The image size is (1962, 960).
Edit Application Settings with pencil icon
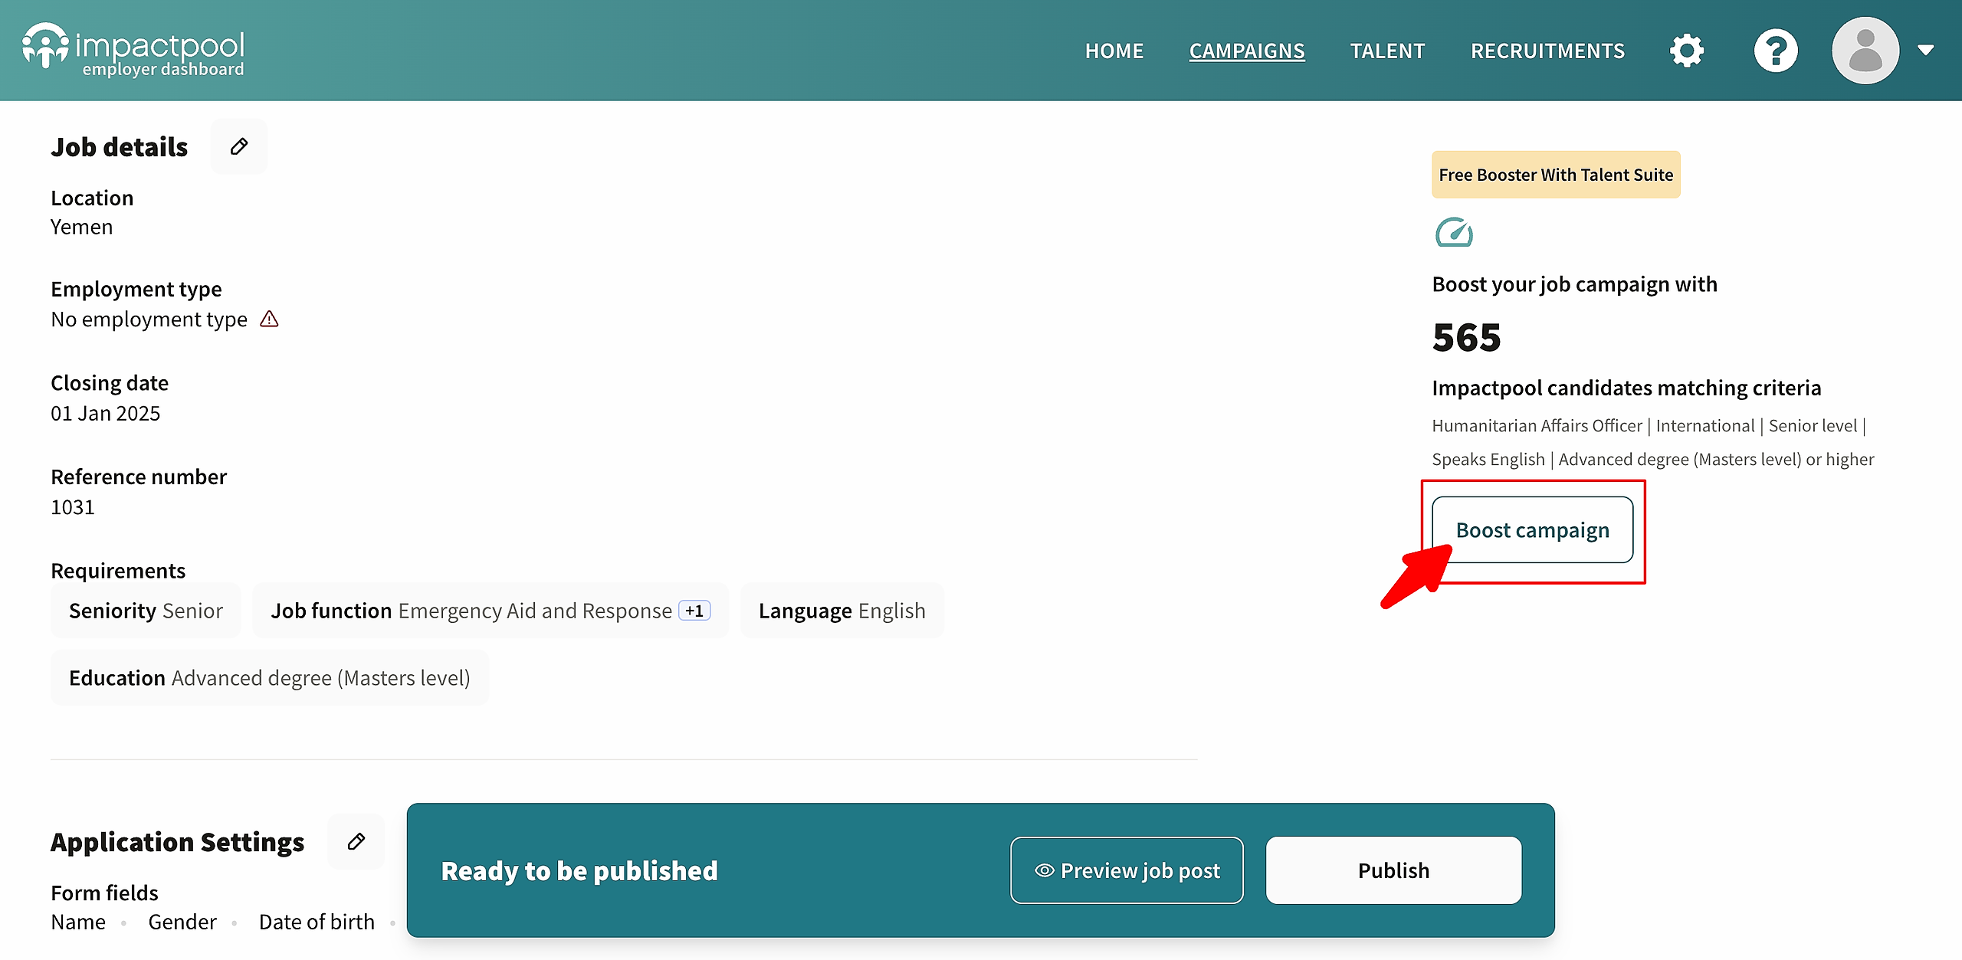(356, 841)
